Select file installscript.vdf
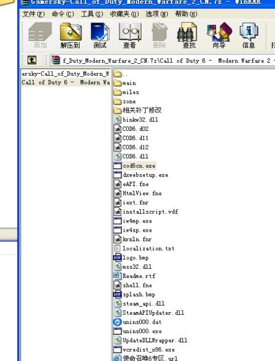Viewport: 275px width, 361px height. coord(146,212)
